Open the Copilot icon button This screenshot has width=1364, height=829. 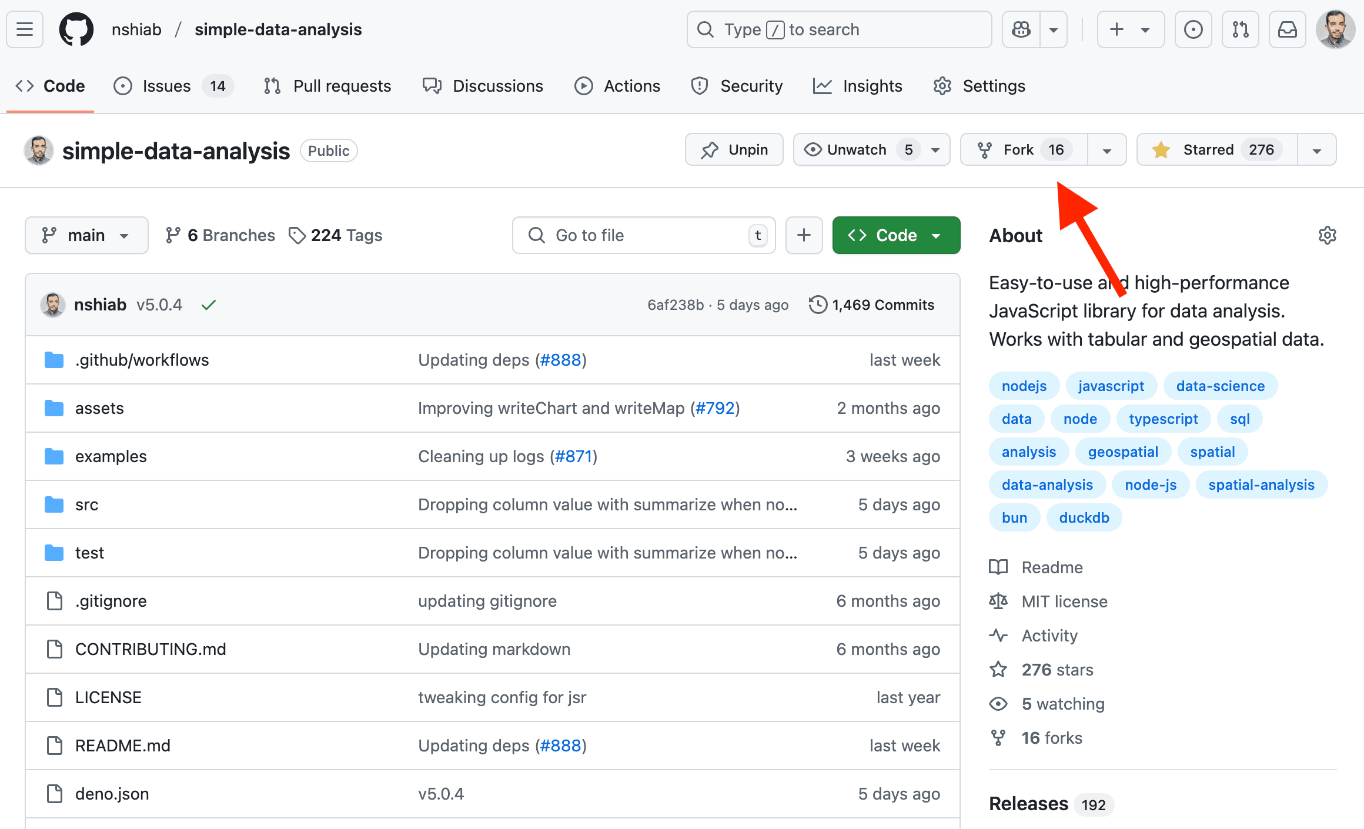(1021, 29)
